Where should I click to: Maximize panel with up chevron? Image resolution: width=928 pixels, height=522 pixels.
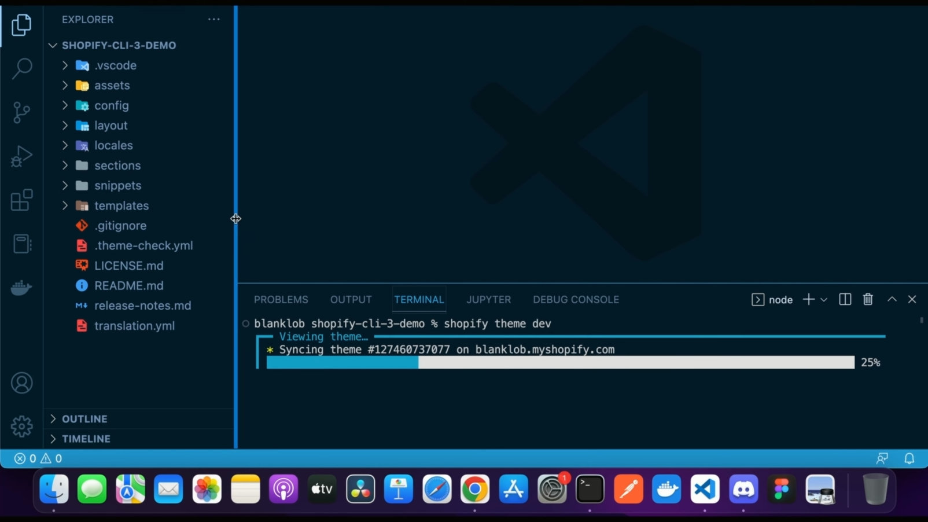(x=892, y=299)
